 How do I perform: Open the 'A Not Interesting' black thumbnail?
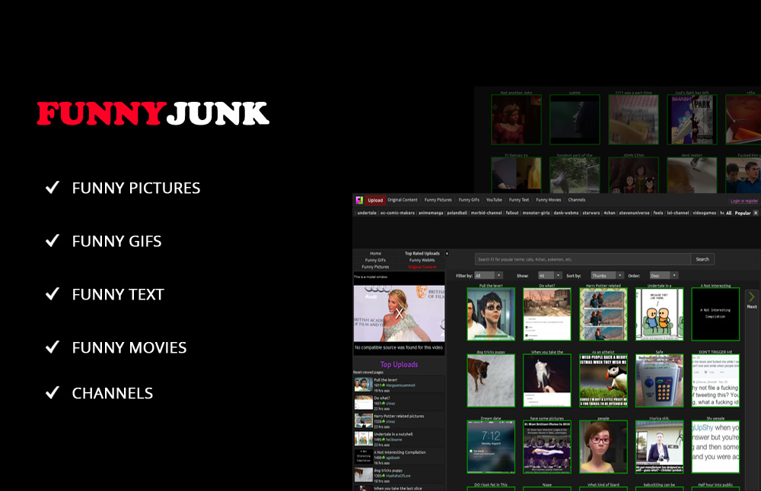click(x=715, y=314)
